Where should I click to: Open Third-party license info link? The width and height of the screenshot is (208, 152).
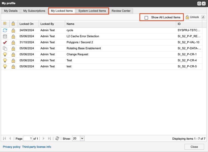pos(37,147)
